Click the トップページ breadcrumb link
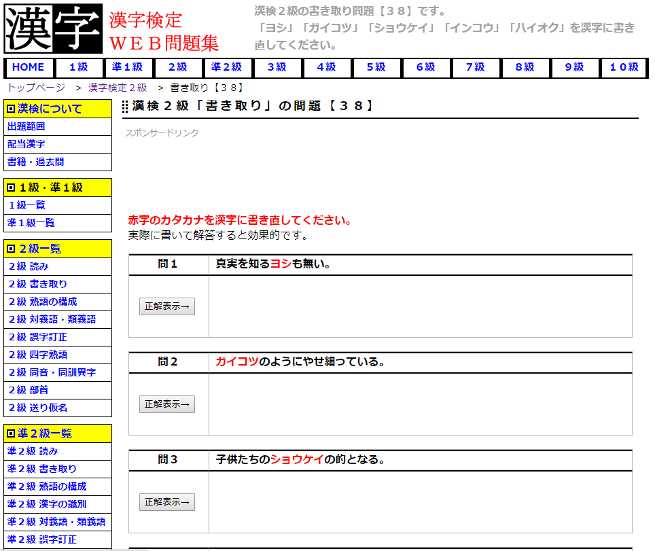655x551 pixels. [x=36, y=88]
